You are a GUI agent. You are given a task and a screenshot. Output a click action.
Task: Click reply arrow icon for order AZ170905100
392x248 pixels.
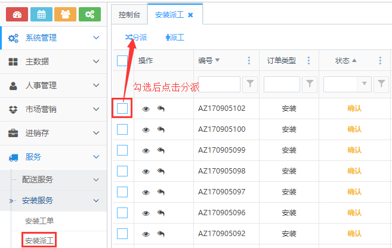160,129
